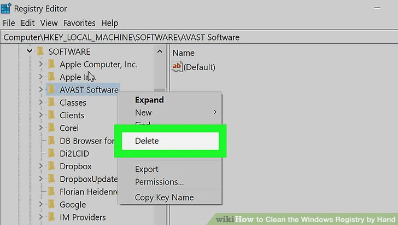Expand the Clients key
This screenshot has width=398, height=225.
click(x=41, y=115)
